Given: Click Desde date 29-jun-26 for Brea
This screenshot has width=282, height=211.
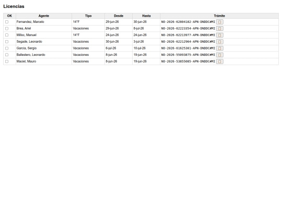Looking at the screenshot, I should [112, 28].
